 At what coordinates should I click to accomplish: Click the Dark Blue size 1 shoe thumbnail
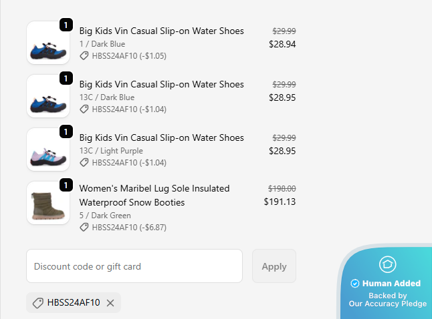coord(48,43)
